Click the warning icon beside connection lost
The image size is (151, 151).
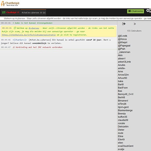pos(13,47)
